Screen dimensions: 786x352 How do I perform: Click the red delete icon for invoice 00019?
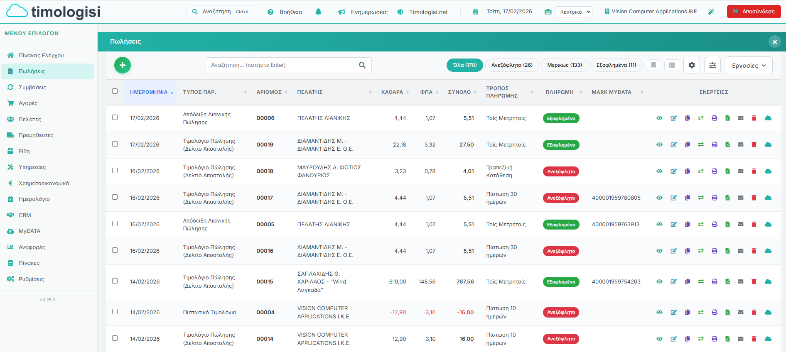coord(754,144)
